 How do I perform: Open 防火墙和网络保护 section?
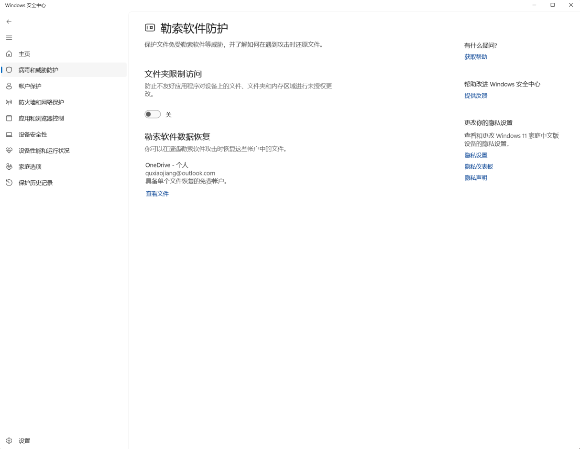click(64, 102)
